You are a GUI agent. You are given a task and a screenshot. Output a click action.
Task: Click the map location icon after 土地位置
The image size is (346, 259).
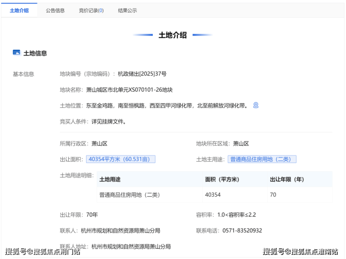coord(256,105)
